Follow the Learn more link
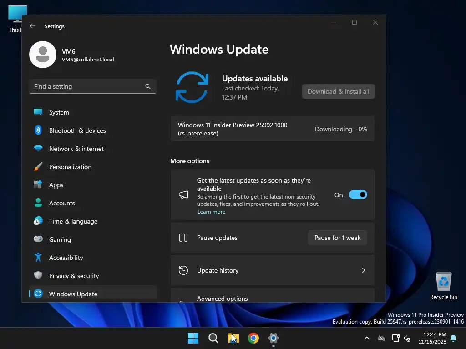The image size is (466, 349). point(211,212)
